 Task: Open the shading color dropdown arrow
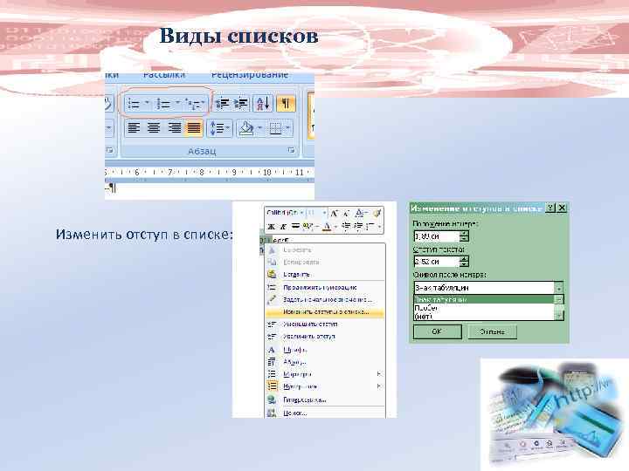point(259,128)
